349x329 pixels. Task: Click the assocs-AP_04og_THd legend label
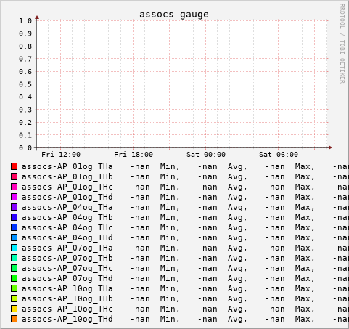coord(67,238)
